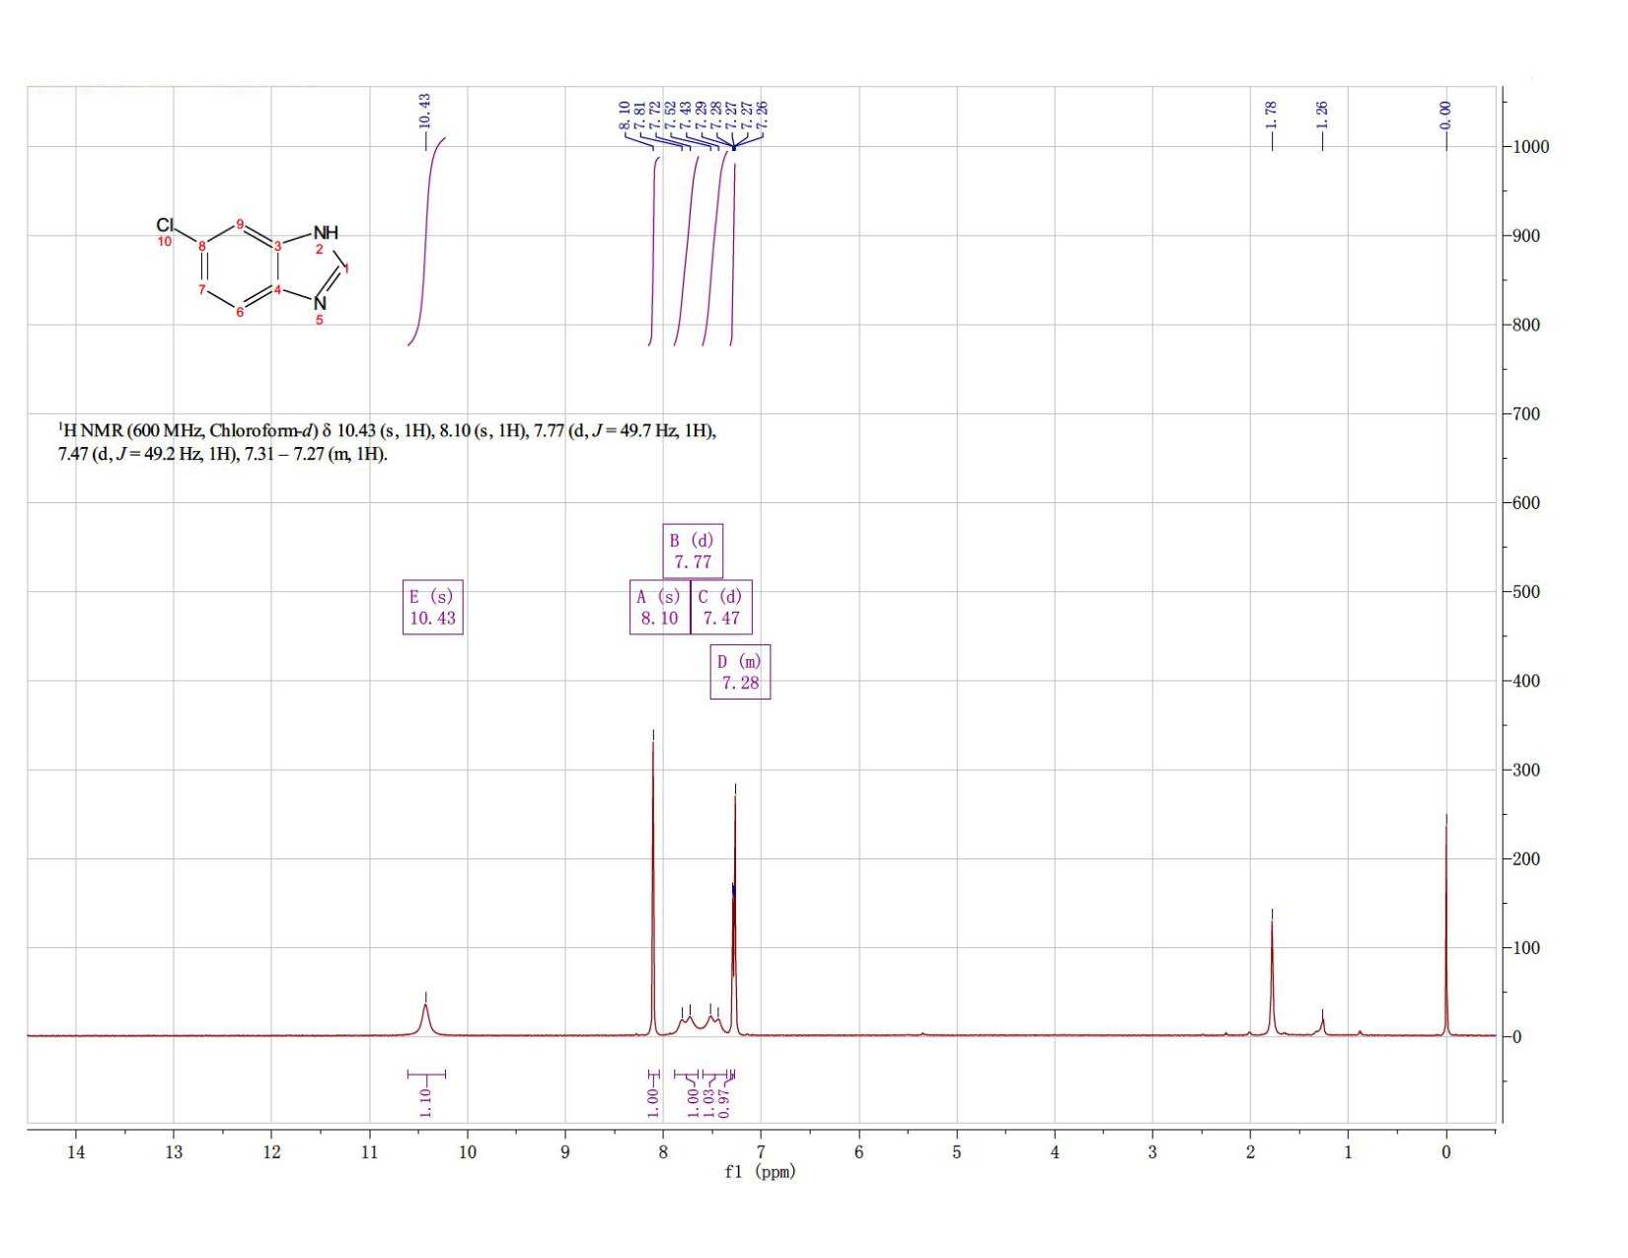Image resolution: width=1628 pixels, height=1258 pixels.
Task: Click the integral curve above the 10.43 peak
Action: (x=427, y=242)
